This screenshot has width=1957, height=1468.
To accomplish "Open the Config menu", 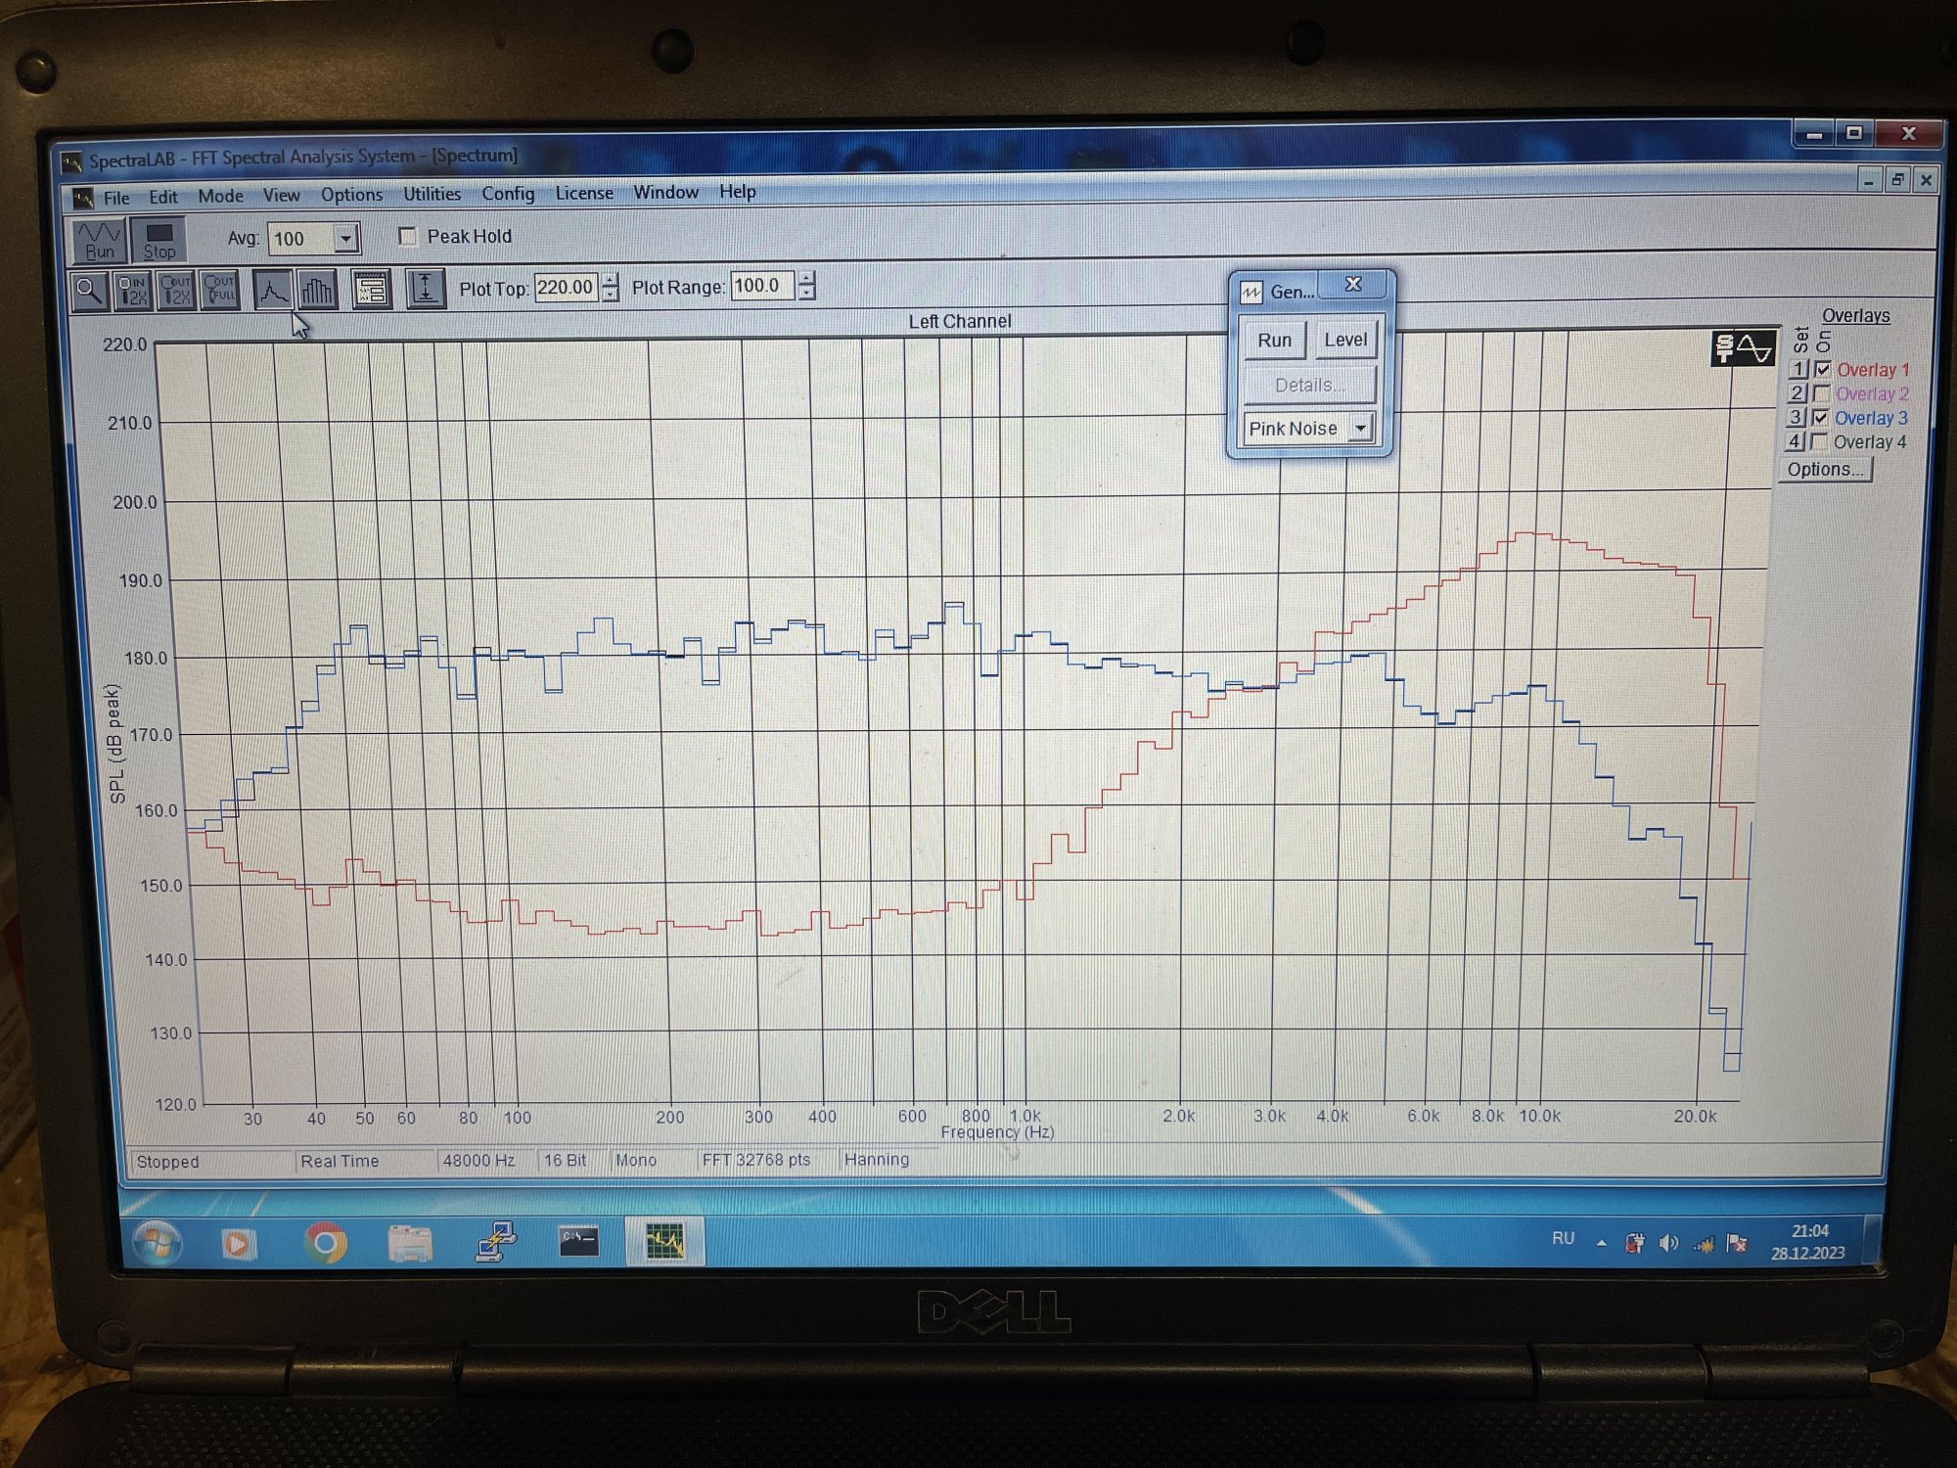I will [x=507, y=194].
